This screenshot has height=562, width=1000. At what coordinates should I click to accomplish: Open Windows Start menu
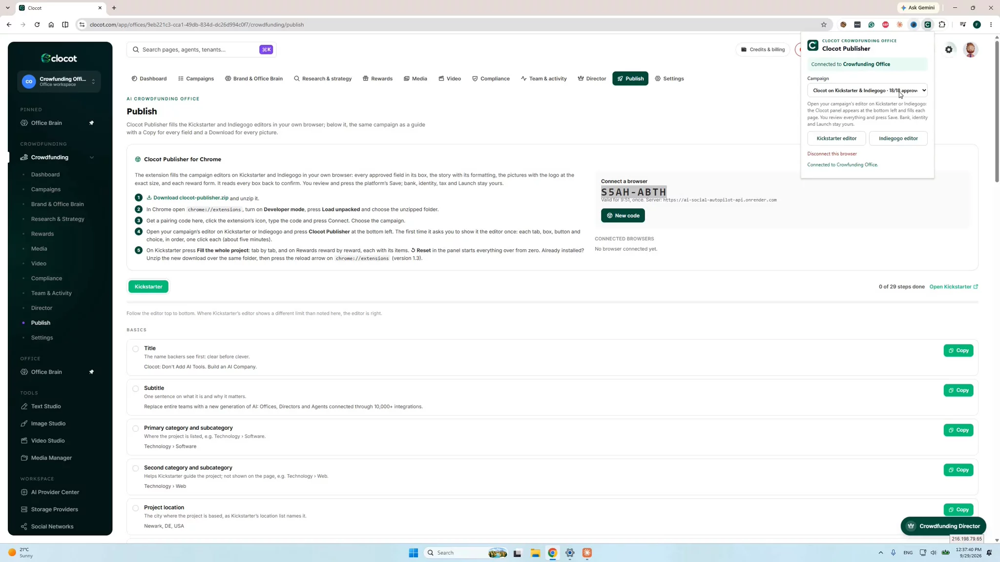[414, 553]
